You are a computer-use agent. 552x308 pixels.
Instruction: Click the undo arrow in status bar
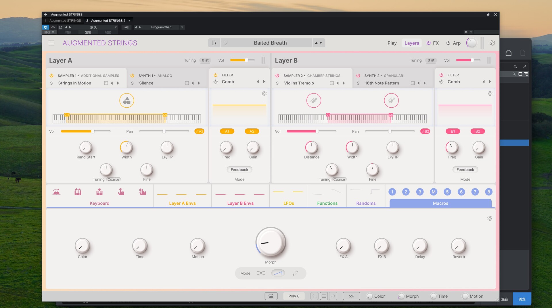pos(315,296)
